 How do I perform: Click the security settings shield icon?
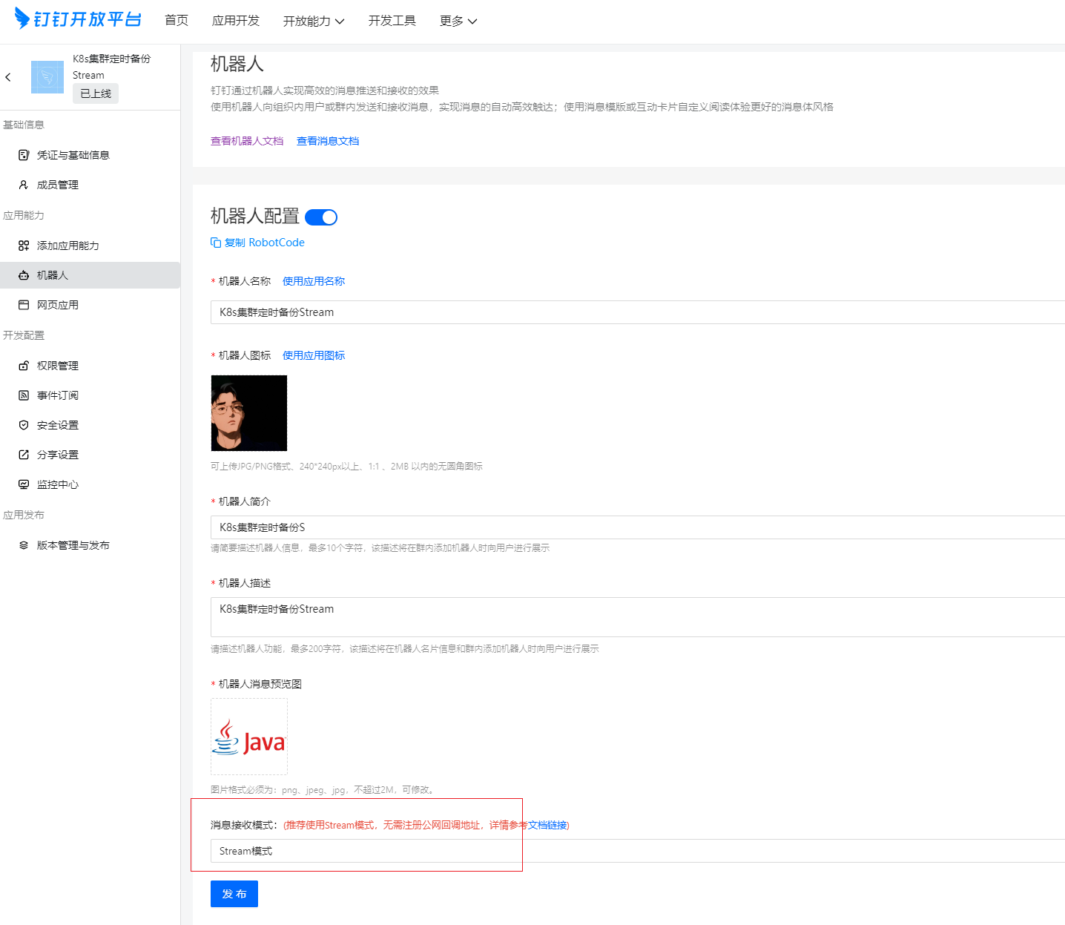click(24, 425)
